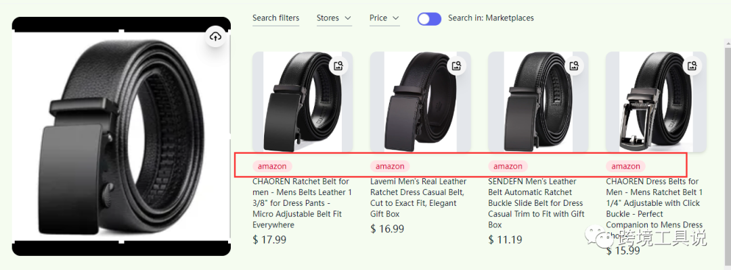
Task: Expand the Stores dropdown
Action: (334, 18)
